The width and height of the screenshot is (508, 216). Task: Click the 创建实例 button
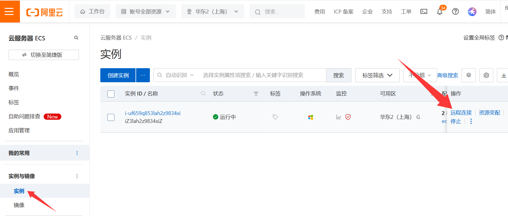pos(118,75)
